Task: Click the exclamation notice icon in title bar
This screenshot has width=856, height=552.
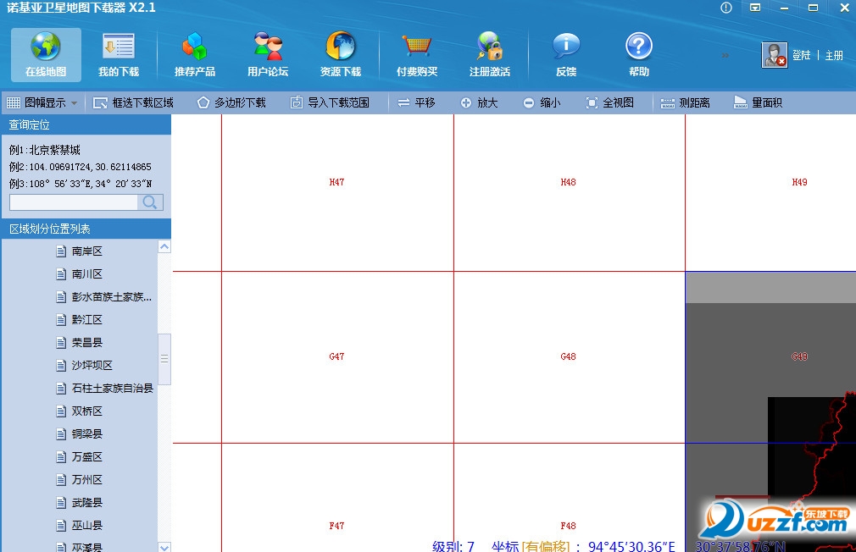Action: [x=726, y=8]
